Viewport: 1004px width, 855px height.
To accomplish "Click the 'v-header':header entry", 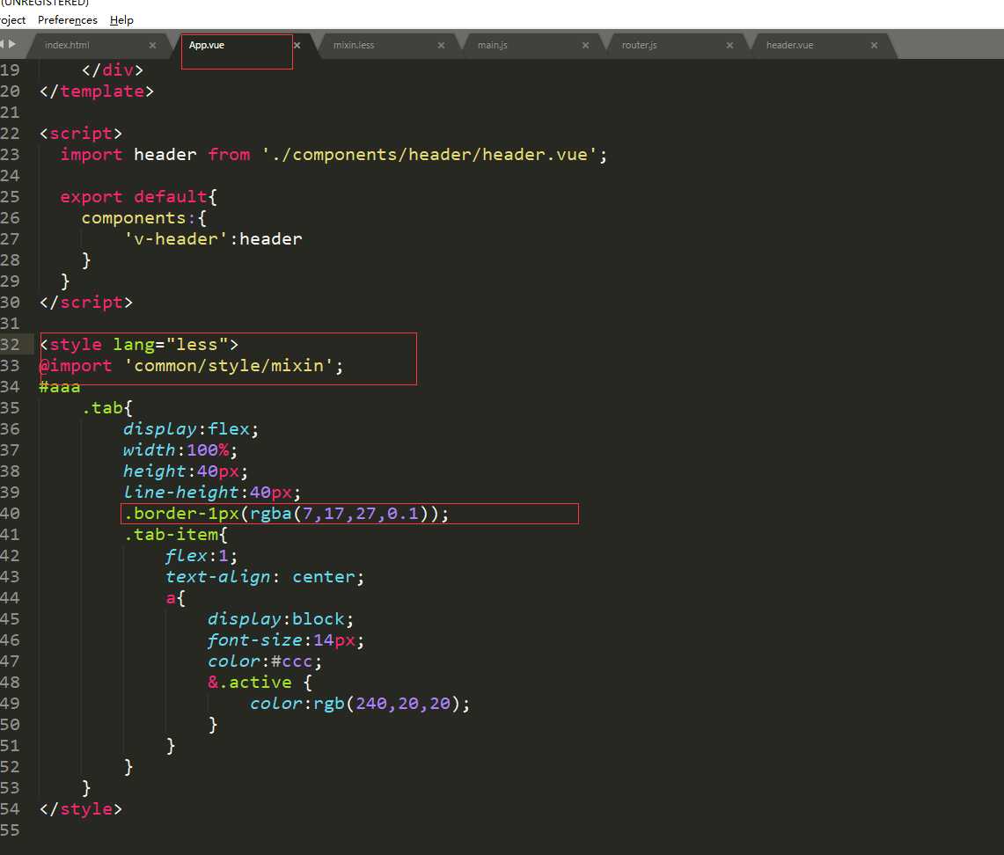I will coord(213,238).
